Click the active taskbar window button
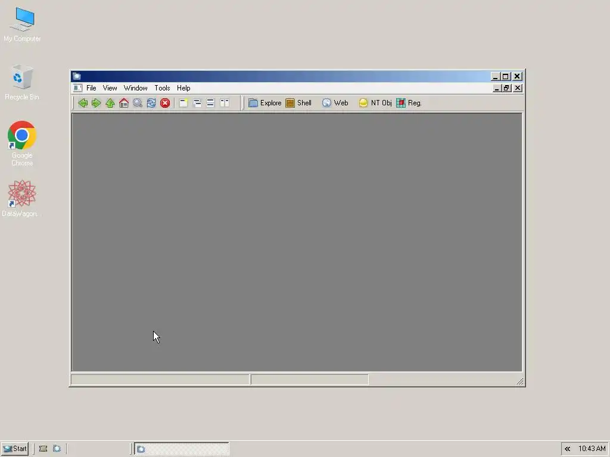This screenshot has height=457, width=610. [182, 449]
